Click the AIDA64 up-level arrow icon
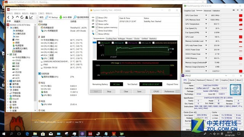 (17, 17)
